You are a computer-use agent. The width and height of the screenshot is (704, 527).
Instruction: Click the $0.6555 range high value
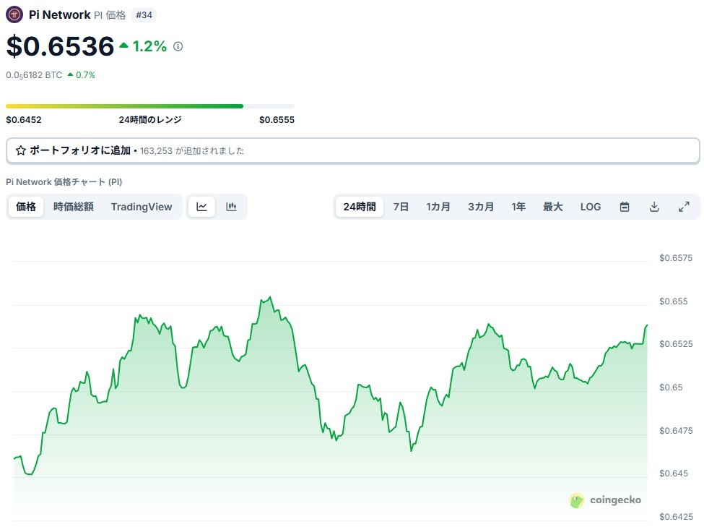point(277,120)
